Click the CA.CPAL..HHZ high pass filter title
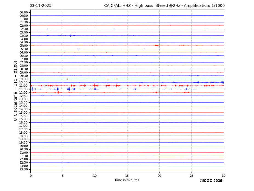 (164, 6)
